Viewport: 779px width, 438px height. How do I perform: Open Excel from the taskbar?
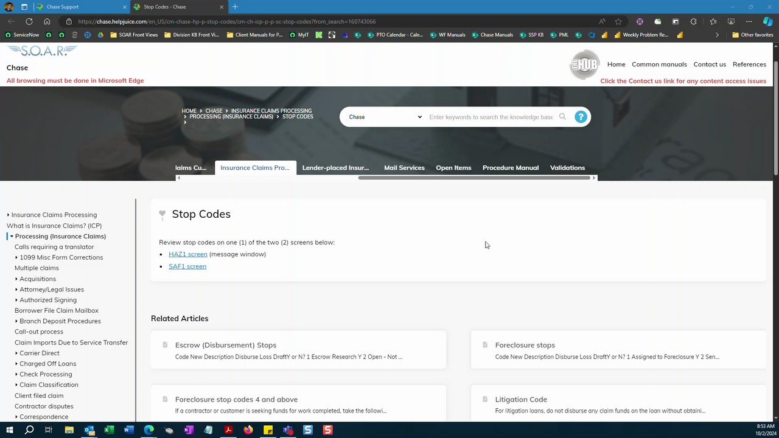pos(109,430)
